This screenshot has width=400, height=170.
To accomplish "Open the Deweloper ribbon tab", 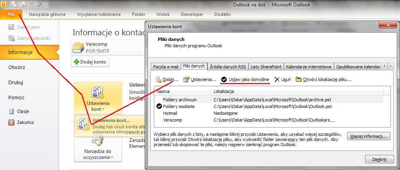I will (x=192, y=14).
